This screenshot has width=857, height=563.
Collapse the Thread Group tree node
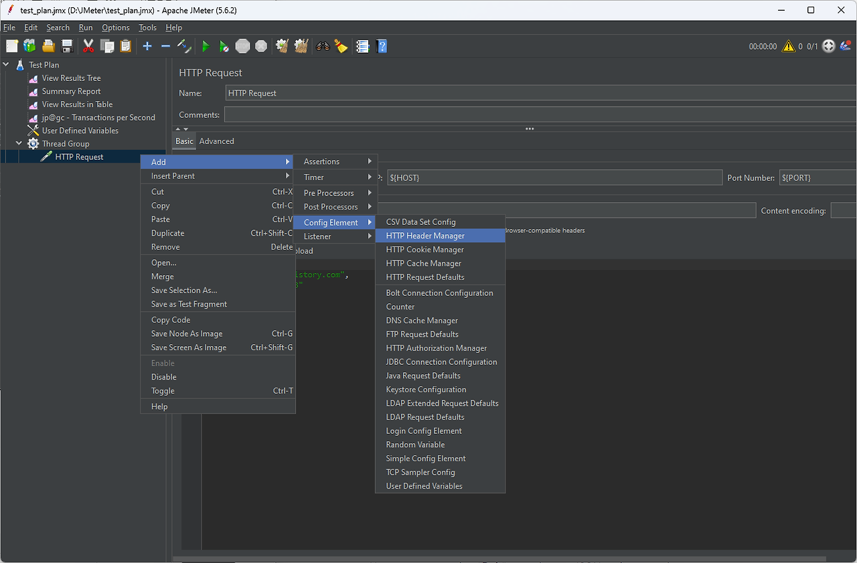point(19,144)
